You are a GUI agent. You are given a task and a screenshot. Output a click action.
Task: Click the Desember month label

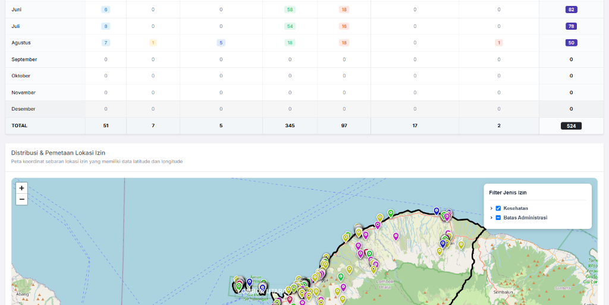point(23,109)
